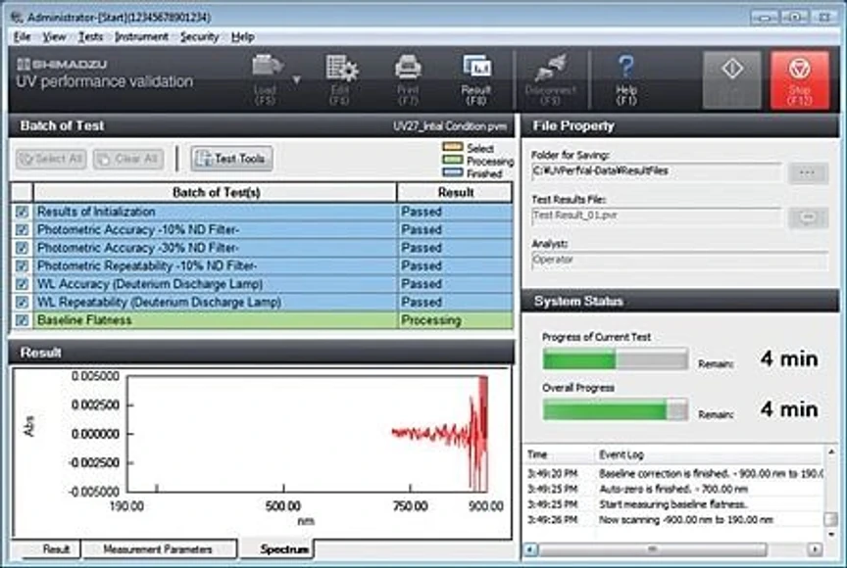Uncheck the Results of Initialization checkbox
The image size is (847, 568).
pos(22,212)
